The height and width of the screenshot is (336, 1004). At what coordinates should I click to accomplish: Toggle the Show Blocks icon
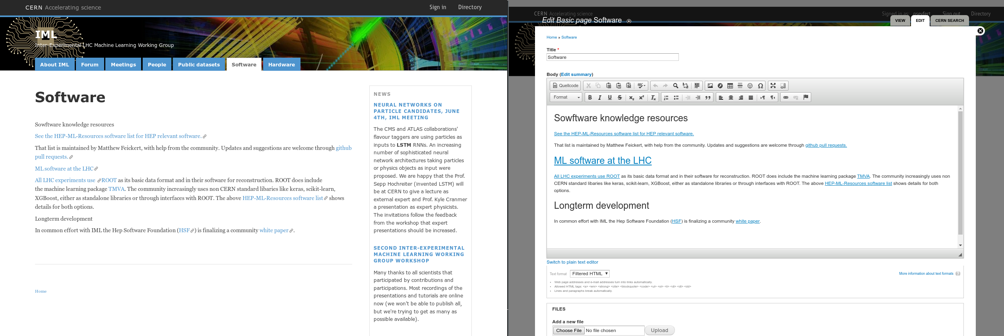(783, 85)
